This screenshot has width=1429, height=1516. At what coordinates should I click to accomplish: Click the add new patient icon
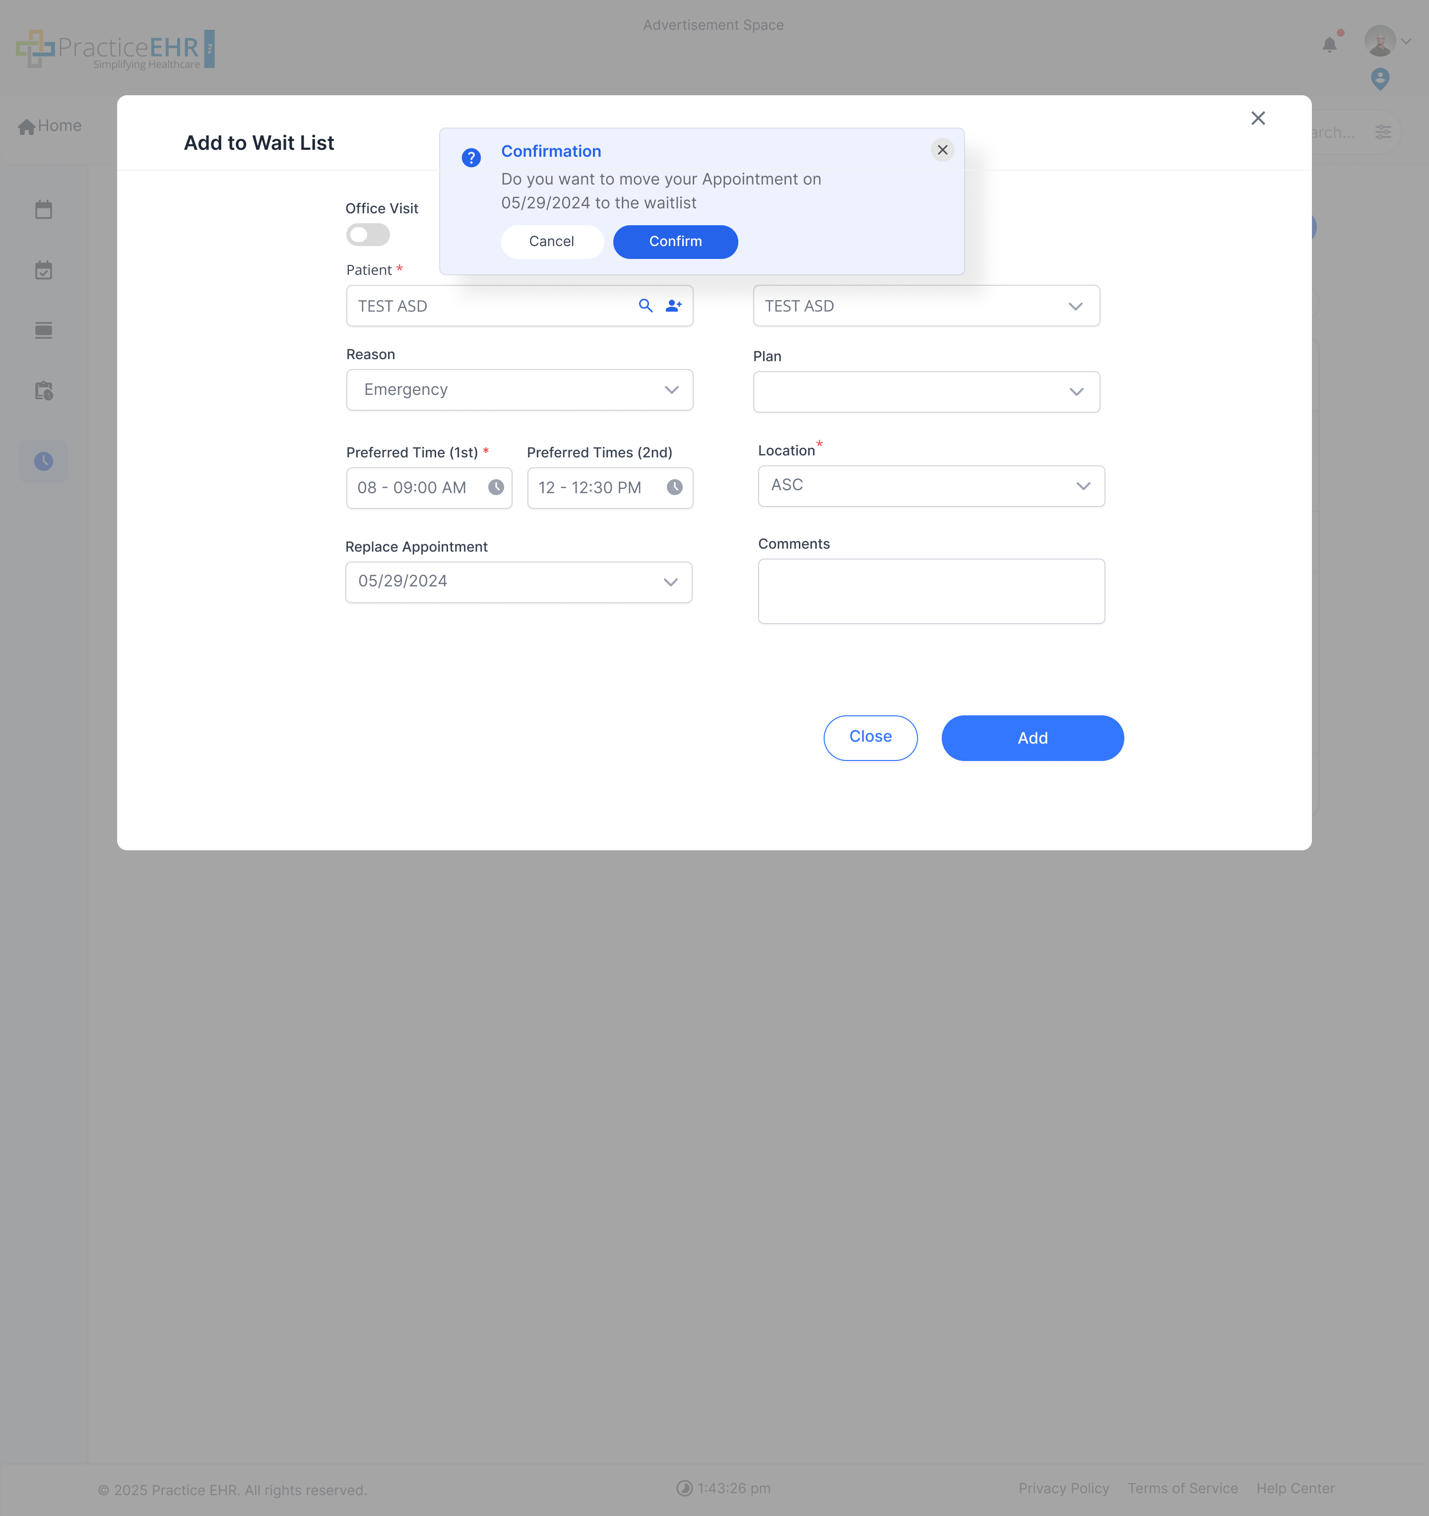pos(673,306)
